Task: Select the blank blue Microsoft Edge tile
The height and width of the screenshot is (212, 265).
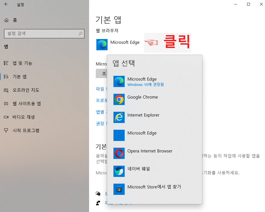Action: point(119,135)
